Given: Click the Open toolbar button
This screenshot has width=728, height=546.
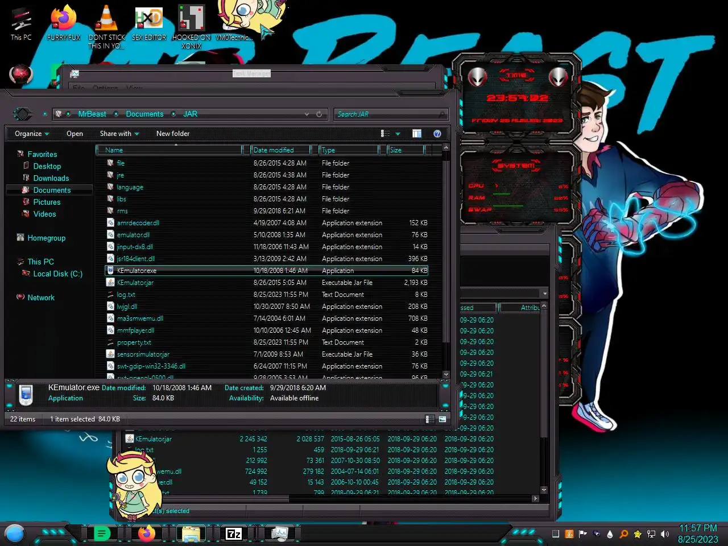Looking at the screenshot, I should pyautogui.click(x=75, y=134).
